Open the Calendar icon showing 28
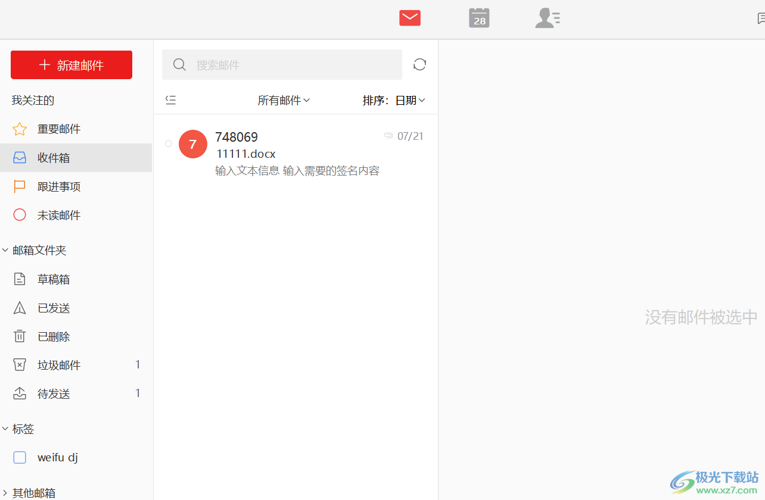 [479, 18]
